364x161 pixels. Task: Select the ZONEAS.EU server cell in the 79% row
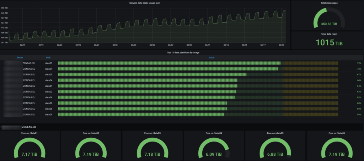(29, 63)
